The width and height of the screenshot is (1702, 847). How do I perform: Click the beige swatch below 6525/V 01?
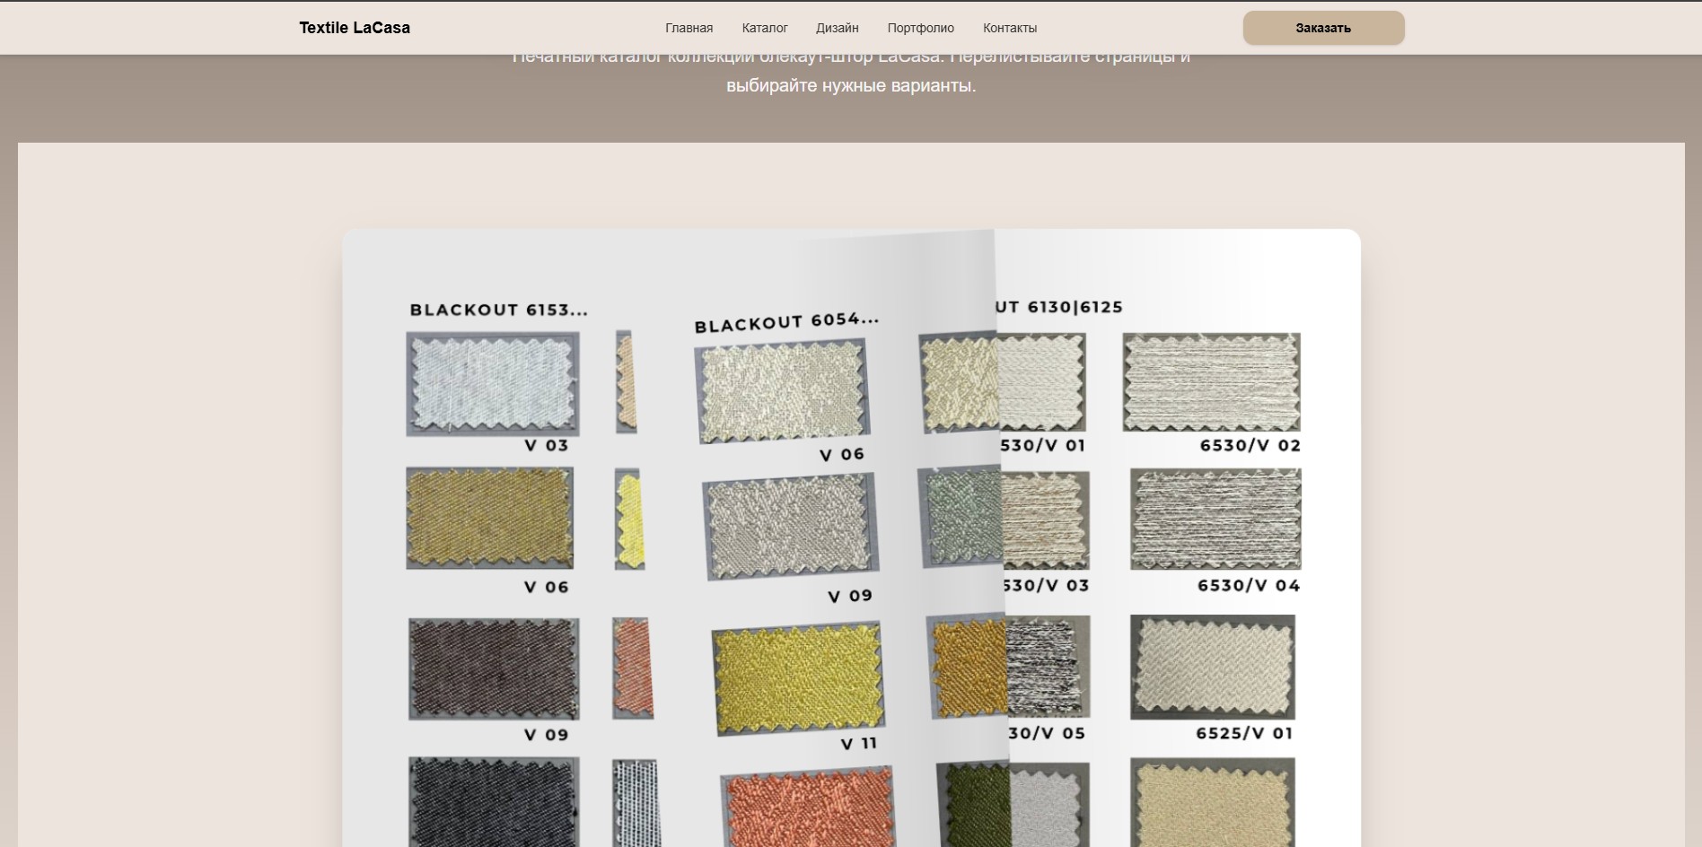[x=1212, y=801]
